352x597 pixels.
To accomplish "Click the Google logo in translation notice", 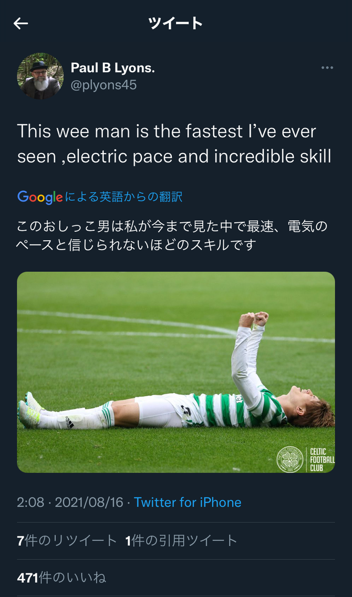I will pyautogui.click(x=40, y=197).
